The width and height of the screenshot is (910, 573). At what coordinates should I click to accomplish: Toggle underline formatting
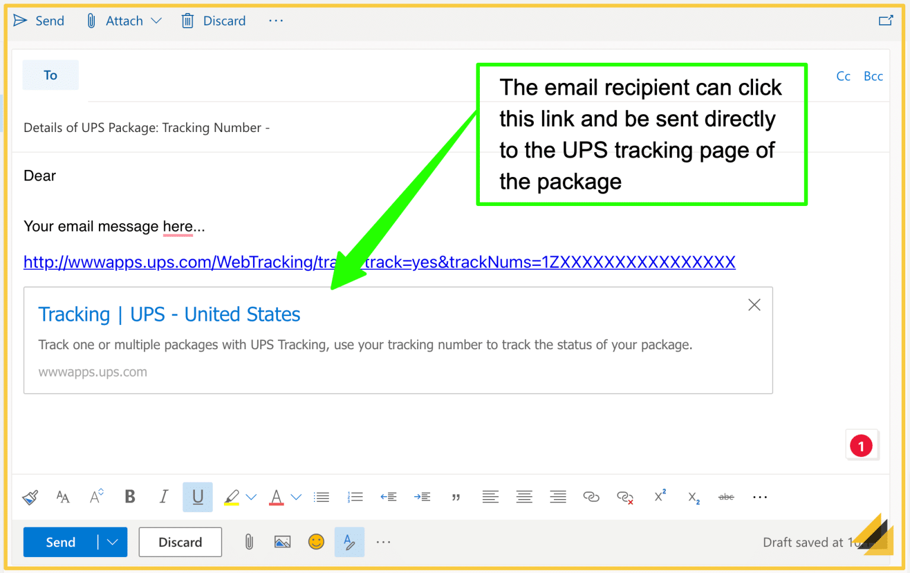[x=198, y=497]
